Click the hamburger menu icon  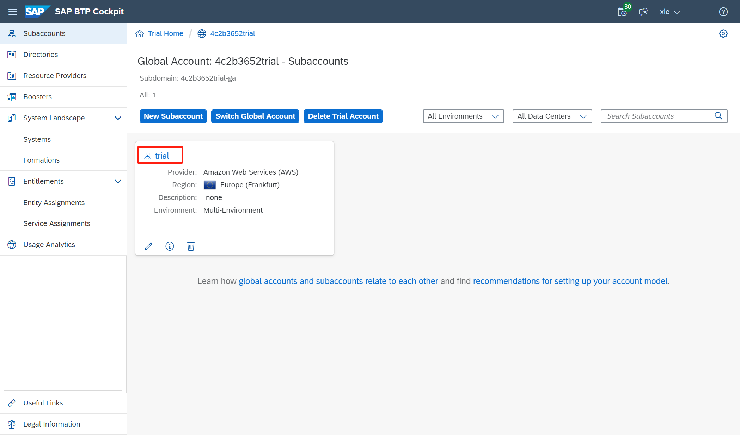(13, 12)
